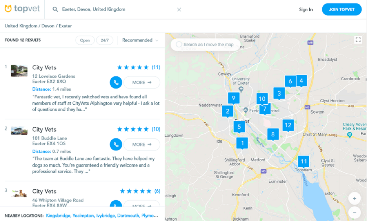Zoom out on the map
Viewport: 367px width, 223px height.
[x=355, y=213]
